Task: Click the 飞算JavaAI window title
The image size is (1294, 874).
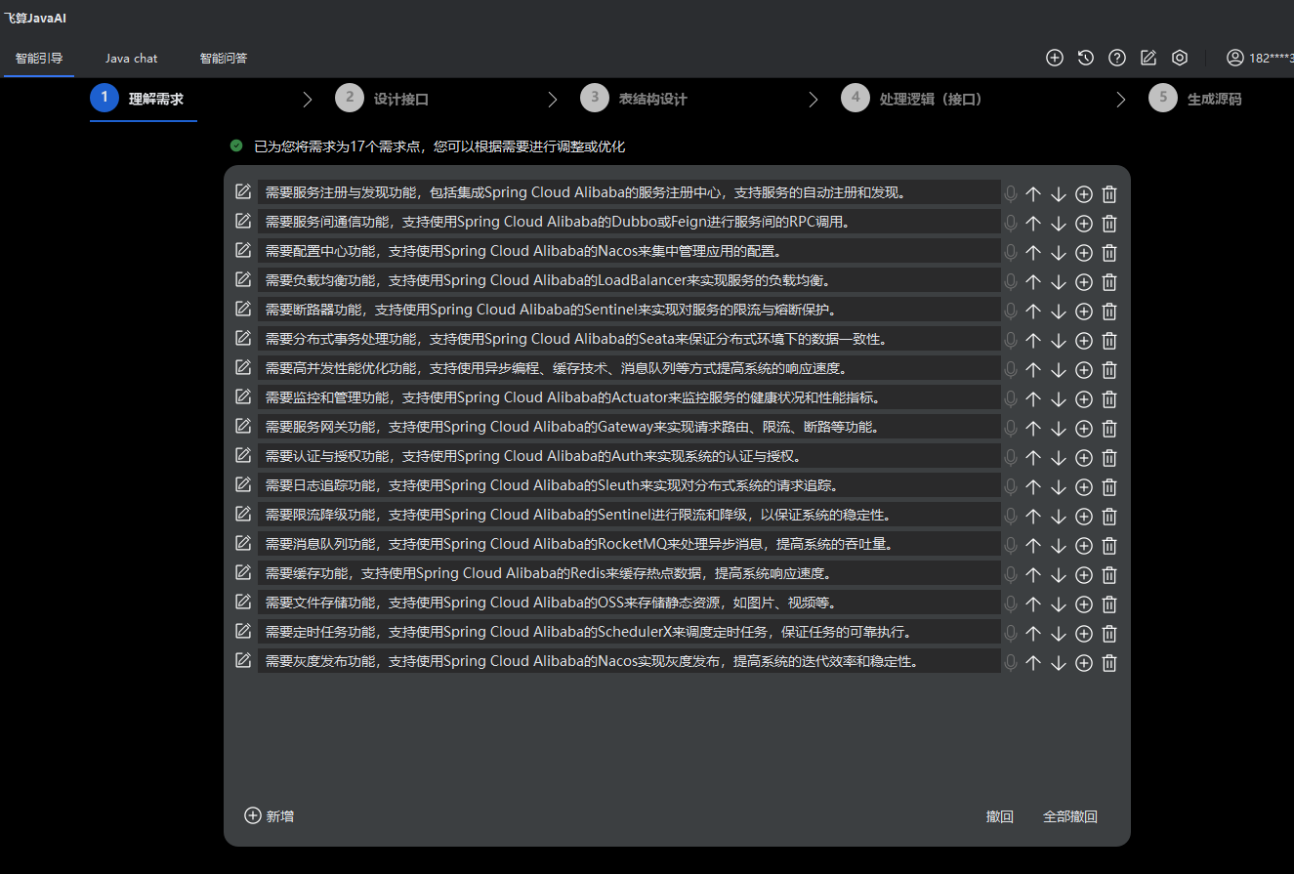Action: tap(35, 18)
